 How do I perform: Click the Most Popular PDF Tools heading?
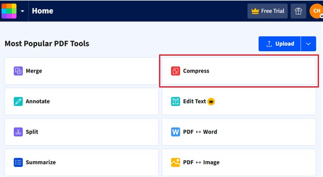pos(47,44)
